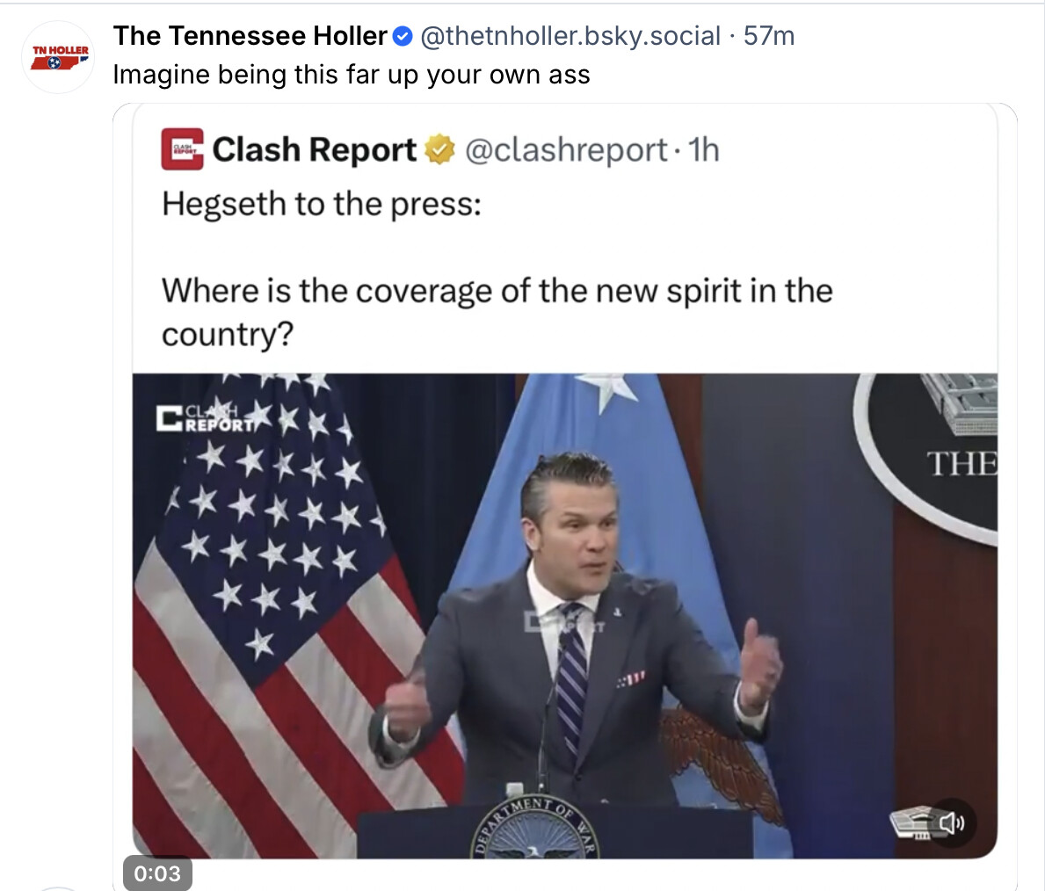Click the 57m post timestamp
1045x891 pixels.
tap(769, 36)
